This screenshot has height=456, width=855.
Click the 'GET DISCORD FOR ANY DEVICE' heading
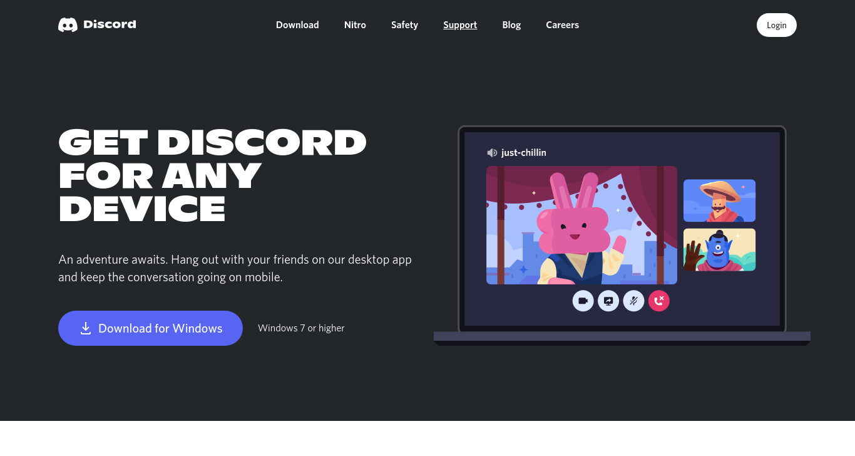coord(213,175)
